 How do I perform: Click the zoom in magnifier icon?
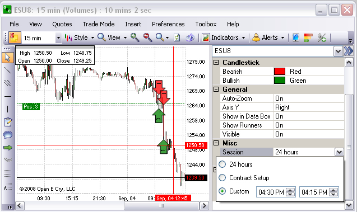(x=135, y=37)
